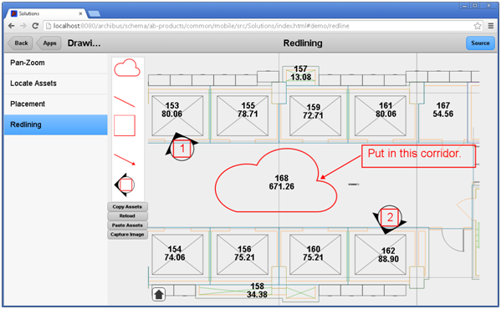Open the Placement list item
The height and width of the screenshot is (309, 501).
(56, 104)
